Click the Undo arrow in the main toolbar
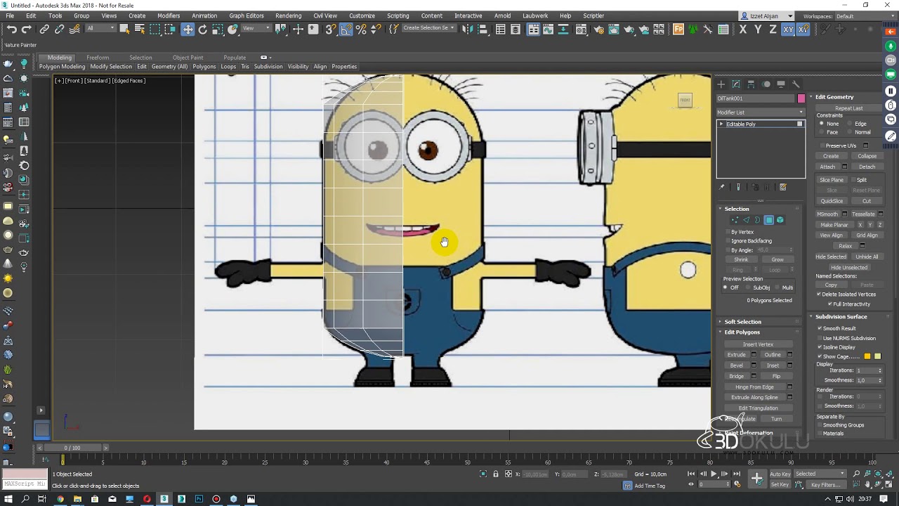Viewport: 899px width, 506px height. pos(12,29)
